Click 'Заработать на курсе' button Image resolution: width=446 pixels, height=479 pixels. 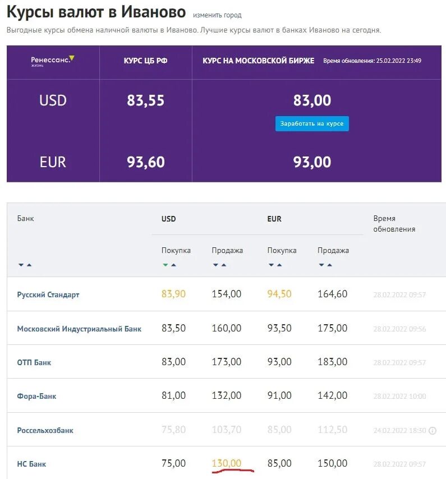pyautogui.click(x=312, y=123)
